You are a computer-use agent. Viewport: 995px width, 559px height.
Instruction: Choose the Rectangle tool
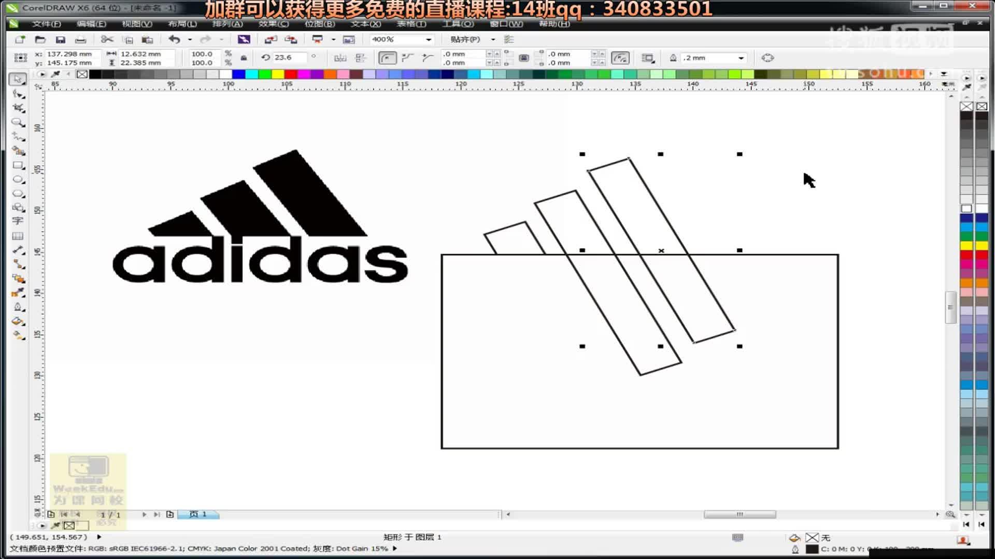click(x=18, y=166)
